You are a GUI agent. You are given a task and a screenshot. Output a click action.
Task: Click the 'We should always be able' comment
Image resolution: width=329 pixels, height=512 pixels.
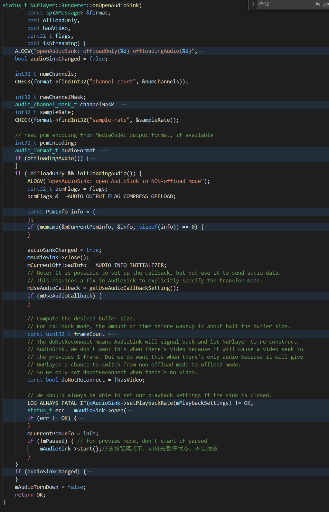[x=150, y=395]
